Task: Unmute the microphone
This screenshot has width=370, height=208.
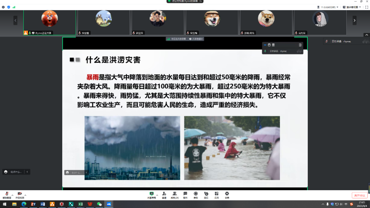Action: coord(7,194)
